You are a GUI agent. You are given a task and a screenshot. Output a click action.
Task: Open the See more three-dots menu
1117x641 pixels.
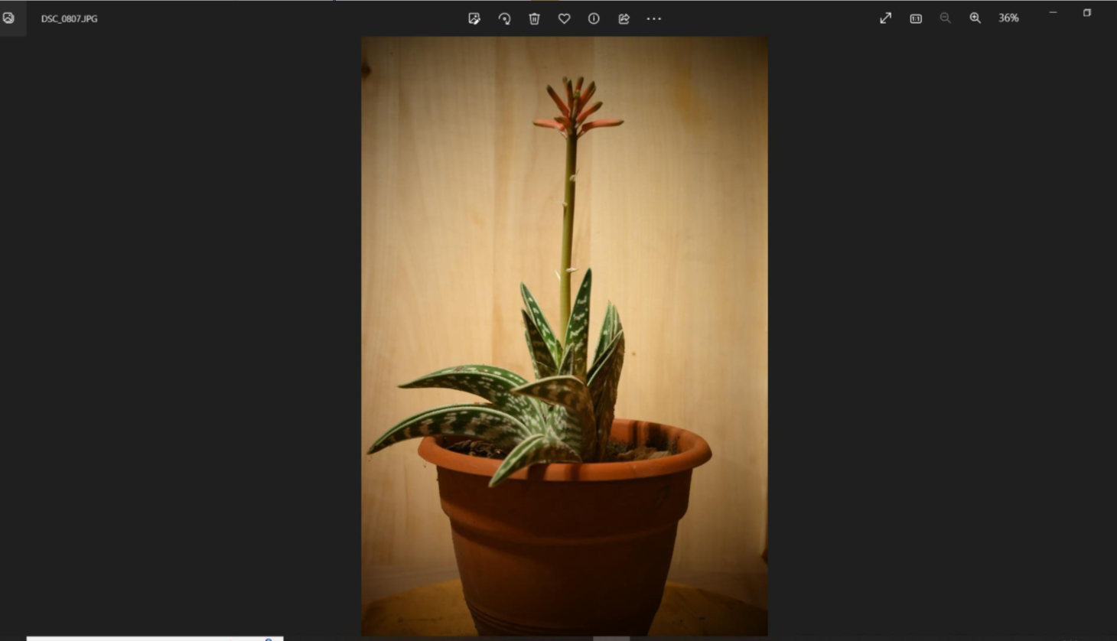(653, 18)
